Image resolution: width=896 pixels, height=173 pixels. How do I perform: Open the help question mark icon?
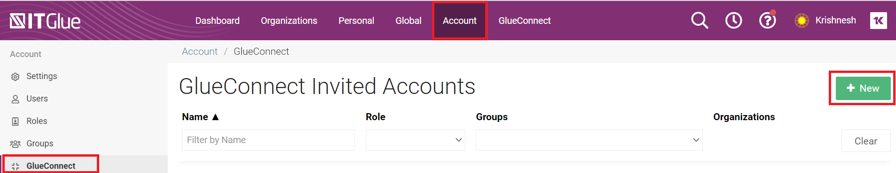click(767, 20)
